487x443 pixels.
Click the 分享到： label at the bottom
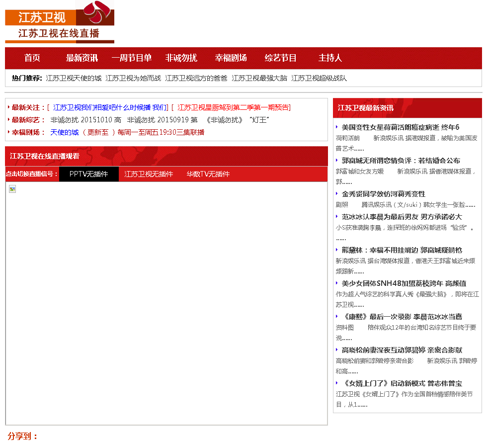click(x=22, y=436)
